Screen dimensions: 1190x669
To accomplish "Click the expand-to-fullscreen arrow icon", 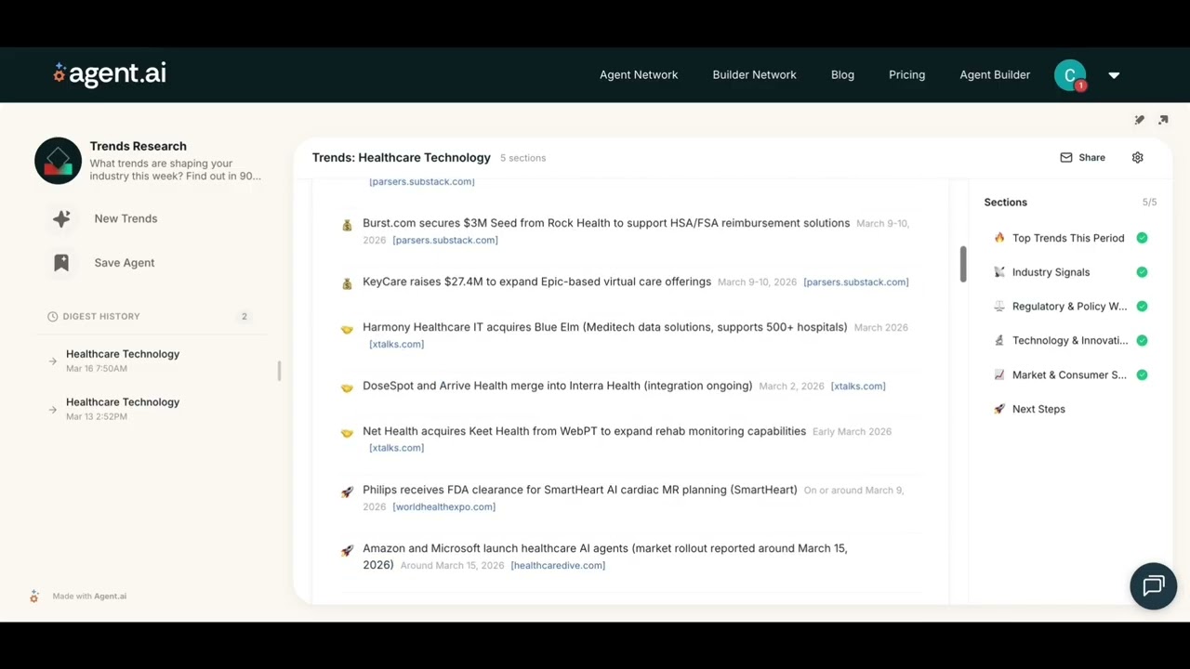I will pyautogui.click(x=1163, y=120).
